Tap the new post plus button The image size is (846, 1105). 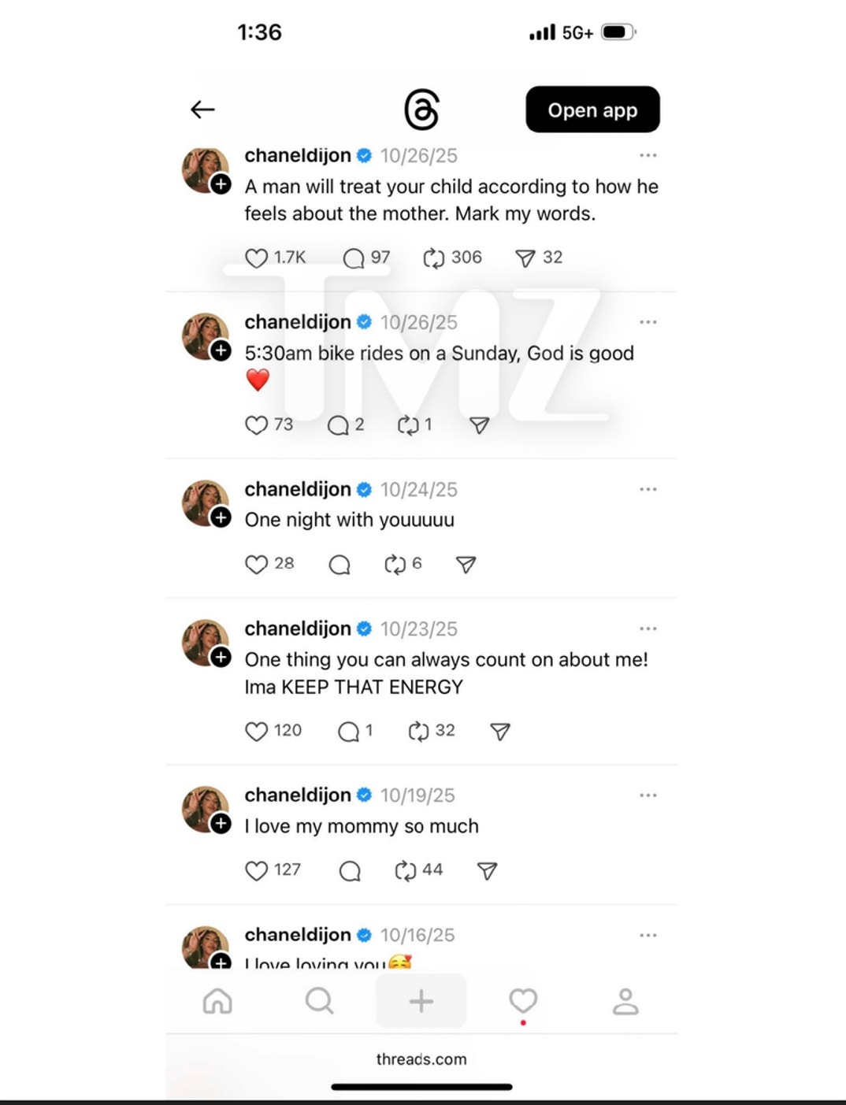tap(421, 1001)
